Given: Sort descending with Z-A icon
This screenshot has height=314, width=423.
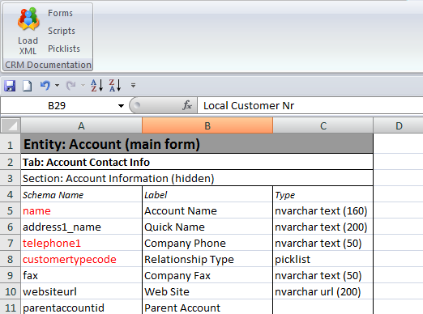Looking at the screenshot, I should [115, 86].
